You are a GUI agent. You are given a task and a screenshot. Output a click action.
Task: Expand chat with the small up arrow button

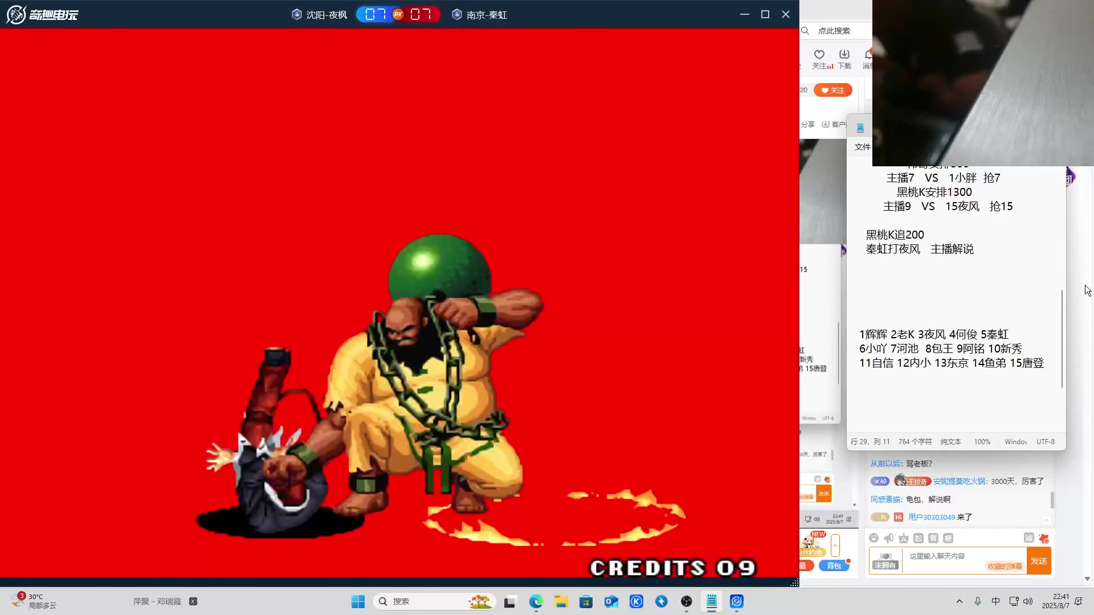(x=1047, y=520)
